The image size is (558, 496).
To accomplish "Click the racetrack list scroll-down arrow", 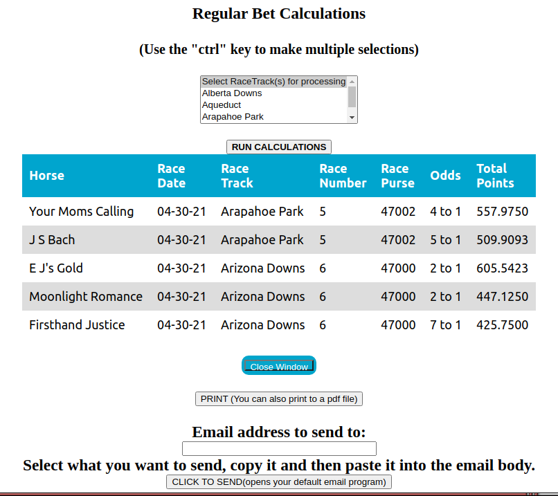I will pyautogui.click(x=352, y=118).
